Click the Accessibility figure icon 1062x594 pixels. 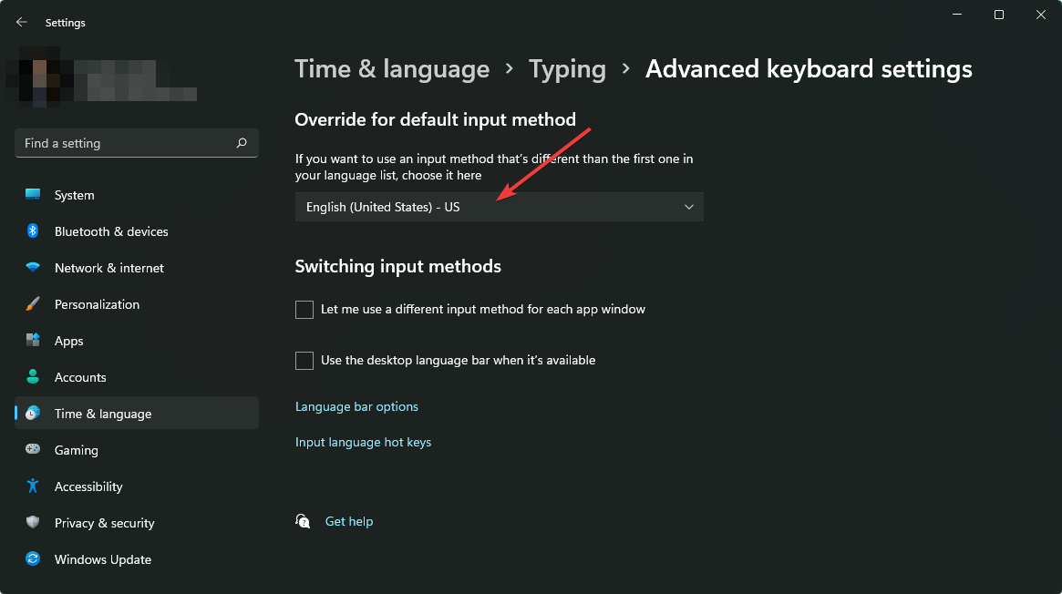(33, 486)
